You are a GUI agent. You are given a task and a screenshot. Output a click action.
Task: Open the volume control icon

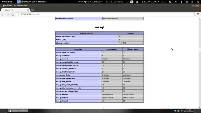coord(176,2)
